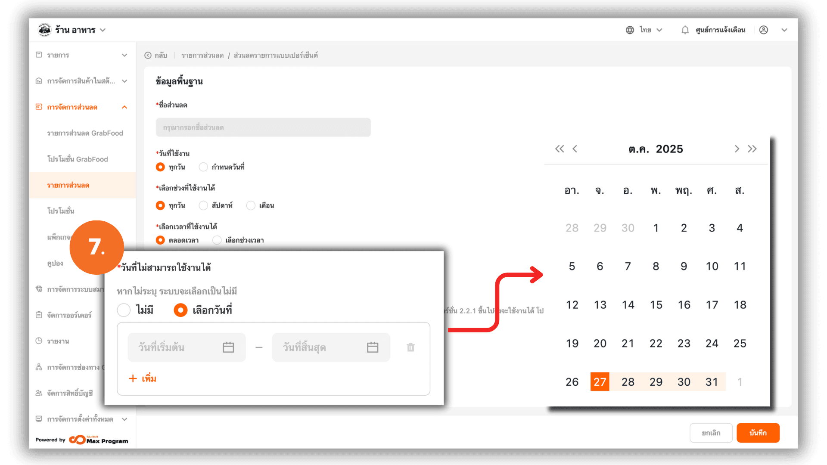Click the trash icon beside date range
The width and height of the screenshot is (827, 465).
[410, 347]
